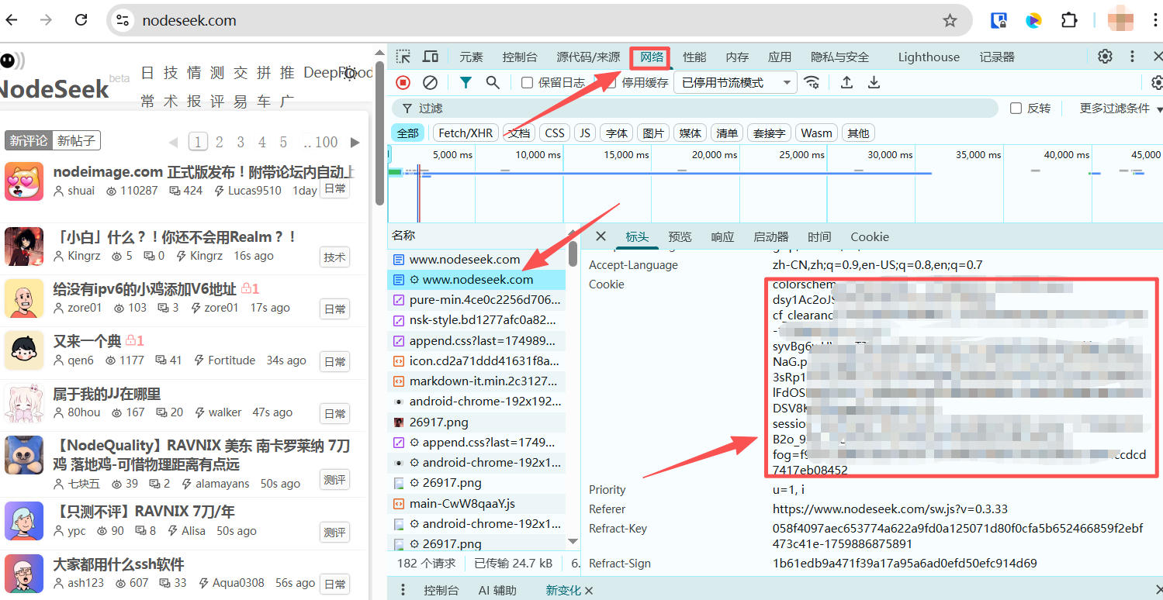Open the 已停用节流模式 throttling dropdown
The image size is (1163, 600).
coord(735,82)
